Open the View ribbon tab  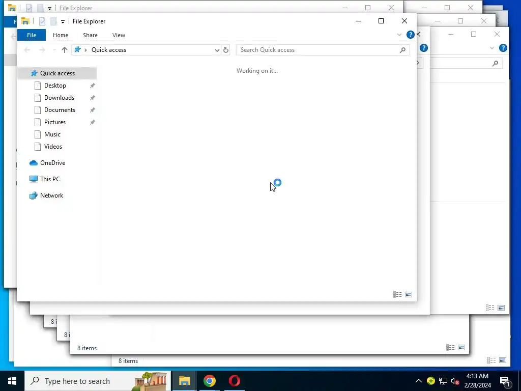pos(119,35)
